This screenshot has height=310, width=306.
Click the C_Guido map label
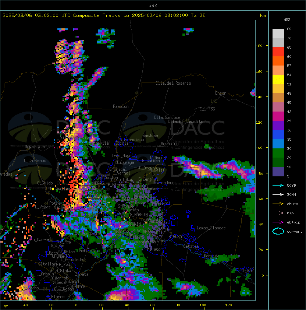pyautogui.click(x=45, y=183)
